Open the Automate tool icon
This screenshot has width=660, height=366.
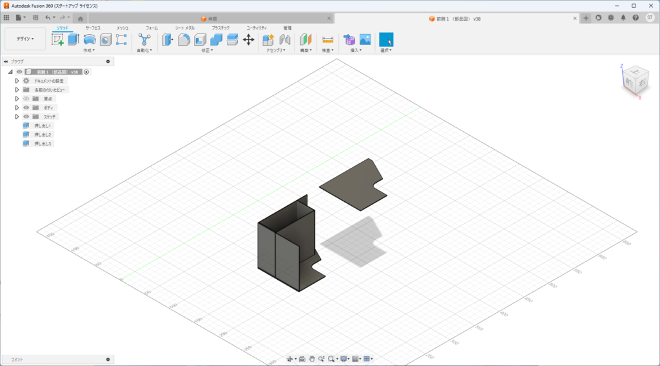point(144,39)
